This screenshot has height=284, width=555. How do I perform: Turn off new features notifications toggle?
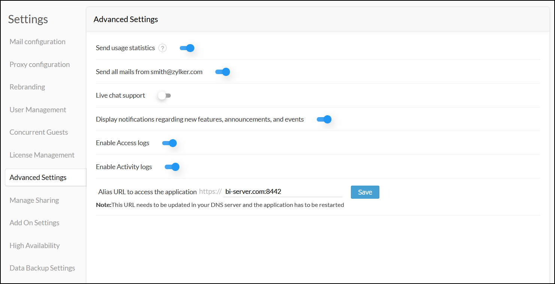coord(324,119)
